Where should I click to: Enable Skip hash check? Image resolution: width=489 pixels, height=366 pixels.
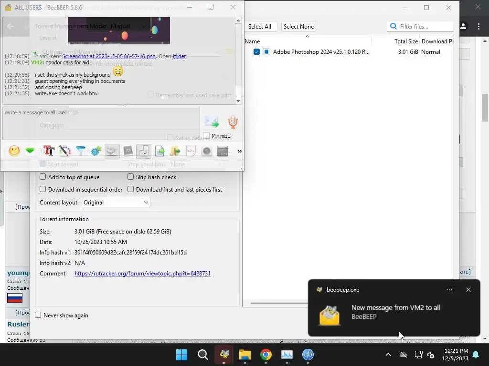(131, 177)
